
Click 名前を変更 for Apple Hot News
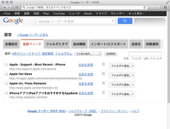click(x=86, y=74)
